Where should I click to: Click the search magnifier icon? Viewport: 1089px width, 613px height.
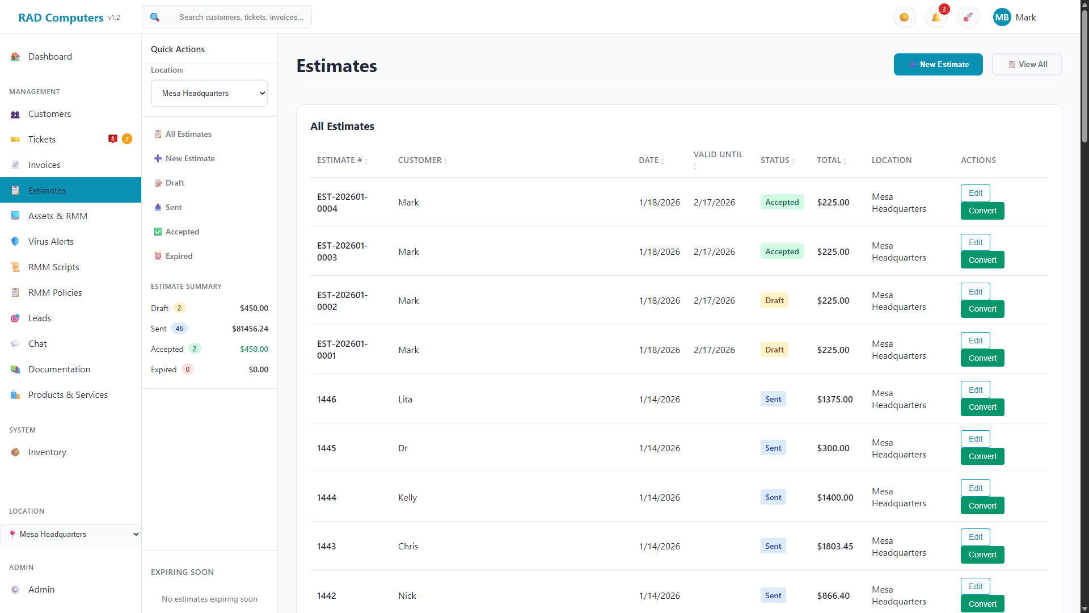[155, 17]
